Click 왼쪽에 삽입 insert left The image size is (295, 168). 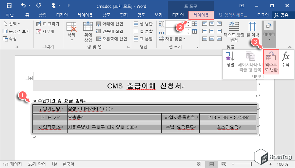coord(110,31)
